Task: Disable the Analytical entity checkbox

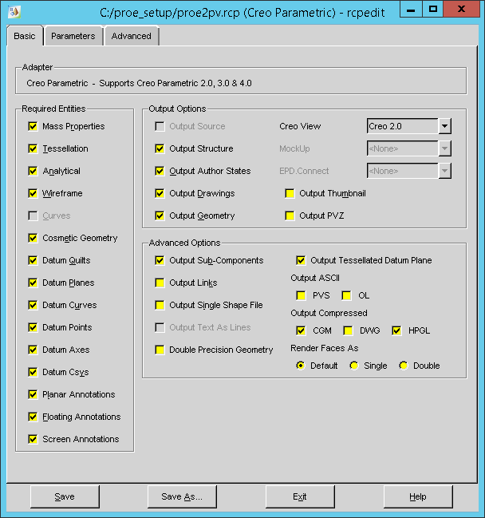Action: (33, 171)
